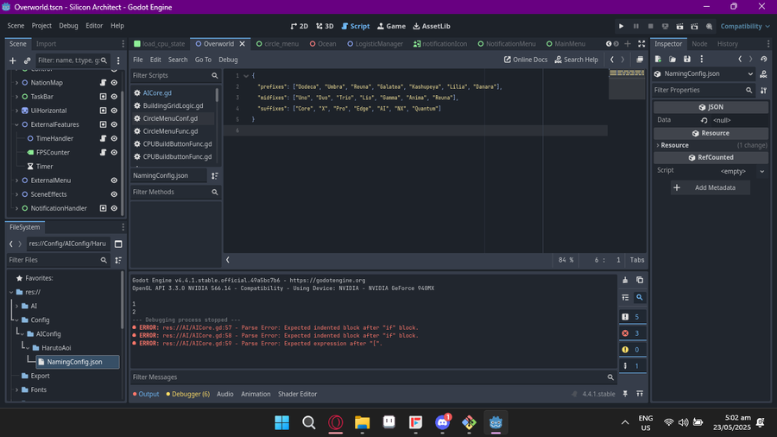Open script attached to FPSCounter

click(103, 152)
